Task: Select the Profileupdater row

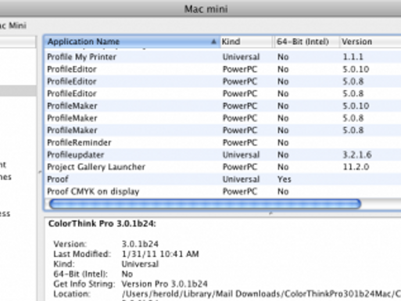Action: pyautogui.click(x=223, y=155)
